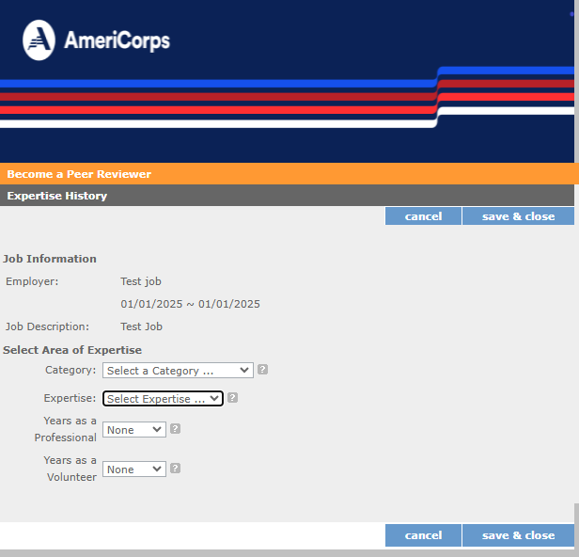Select the Expertise History section bar
The width and height of the screenshot is (579, 557).
(x=57, y=196)
